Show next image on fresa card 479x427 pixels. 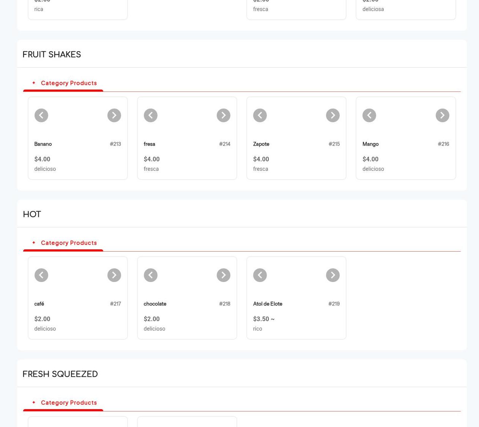click(223, 115)
